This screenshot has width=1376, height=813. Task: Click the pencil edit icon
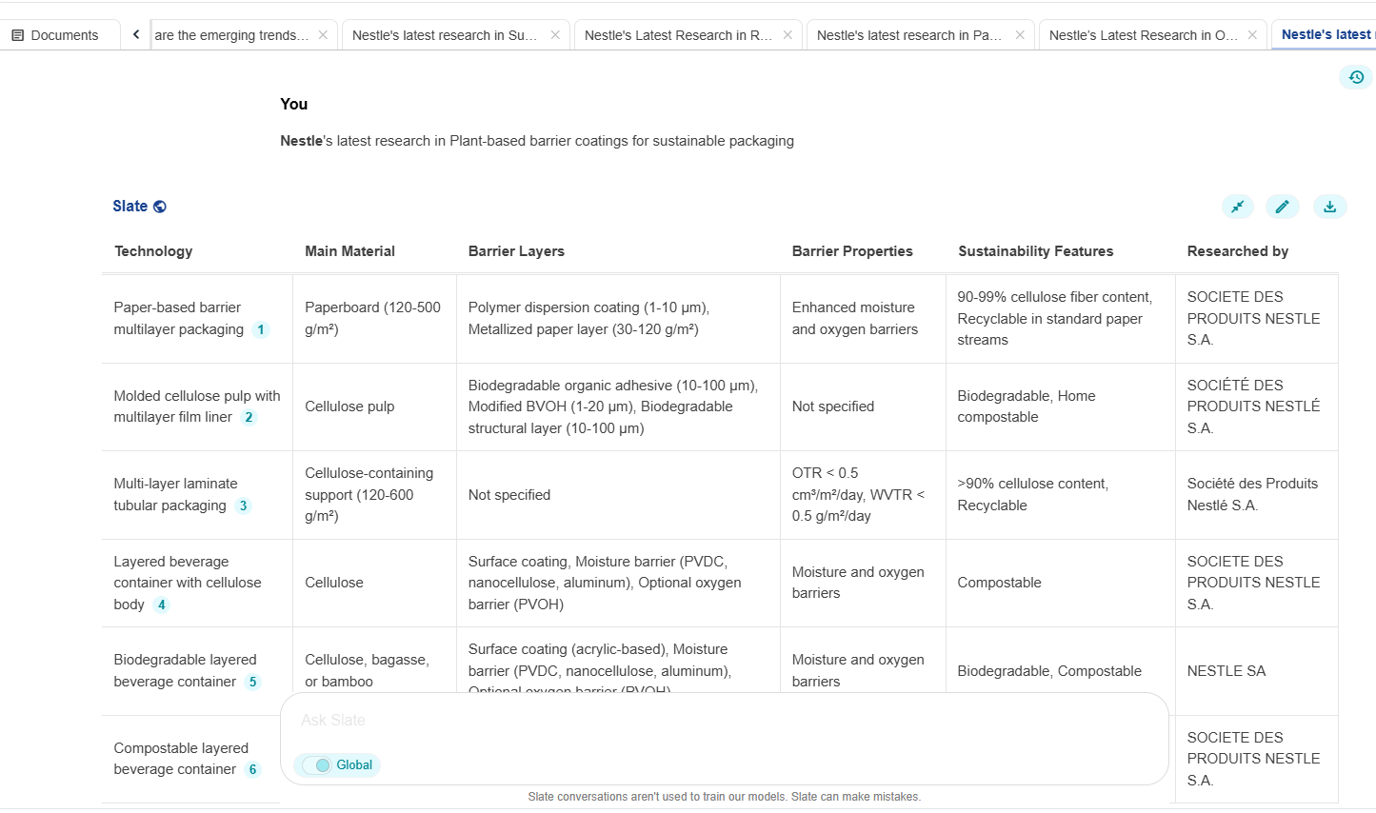[x=1283, y=207]
